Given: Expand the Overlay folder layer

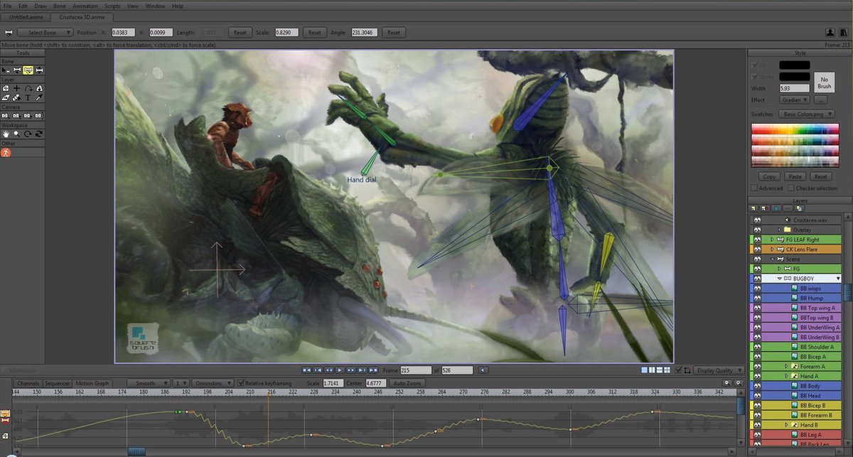Looking at the screenshot, I should 779,230.
